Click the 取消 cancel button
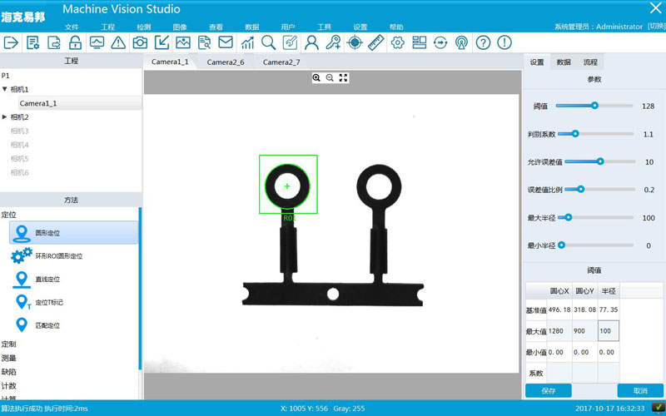The height and width of the screenshot is (416, 666). point(639,390)
